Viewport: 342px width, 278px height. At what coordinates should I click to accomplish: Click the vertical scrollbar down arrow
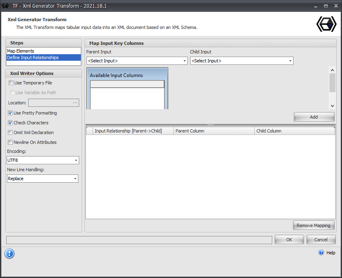point(332,106)
